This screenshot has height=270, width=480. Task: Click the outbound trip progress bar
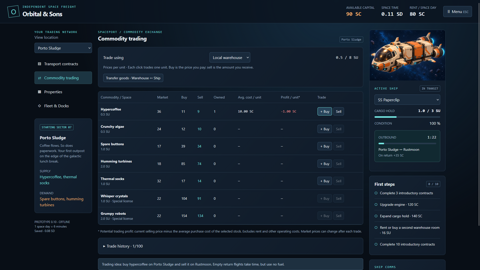(x=407, y=143)
